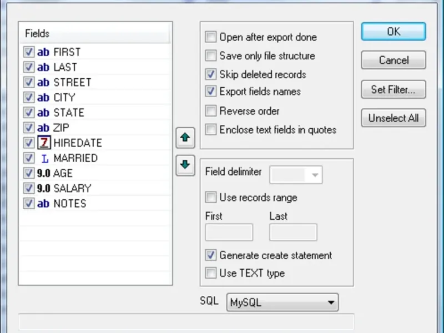
Task: Uncheck the LAST field checkbox
Action: [x=29, y=67]
